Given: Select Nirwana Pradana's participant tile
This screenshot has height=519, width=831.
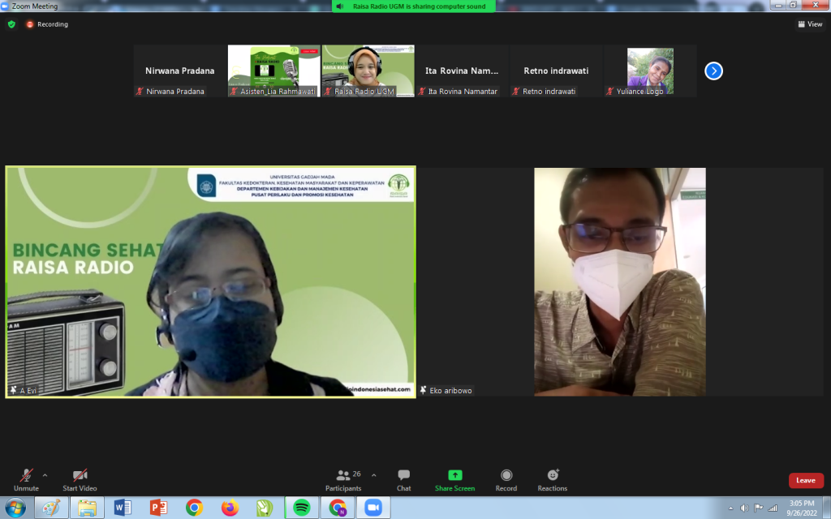Looking at the screenshot, I should click(179, 71).
